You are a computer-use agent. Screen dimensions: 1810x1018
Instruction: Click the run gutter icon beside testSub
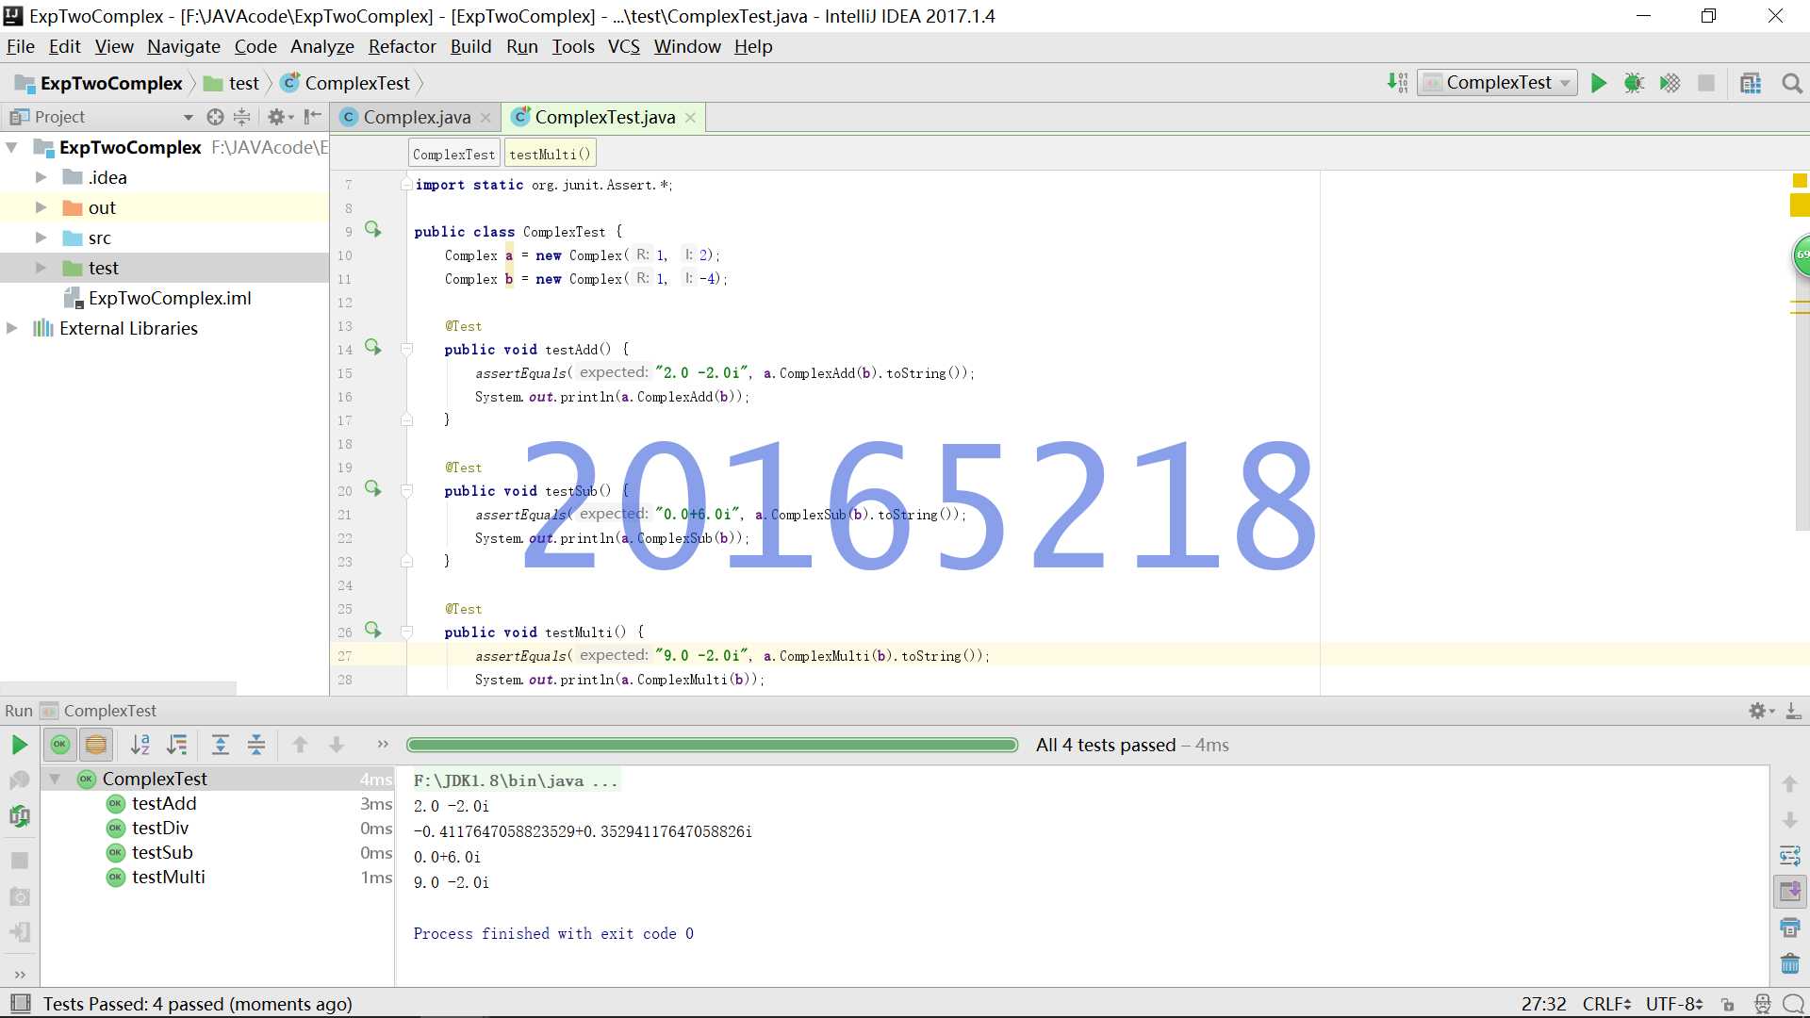coord(373,489)
